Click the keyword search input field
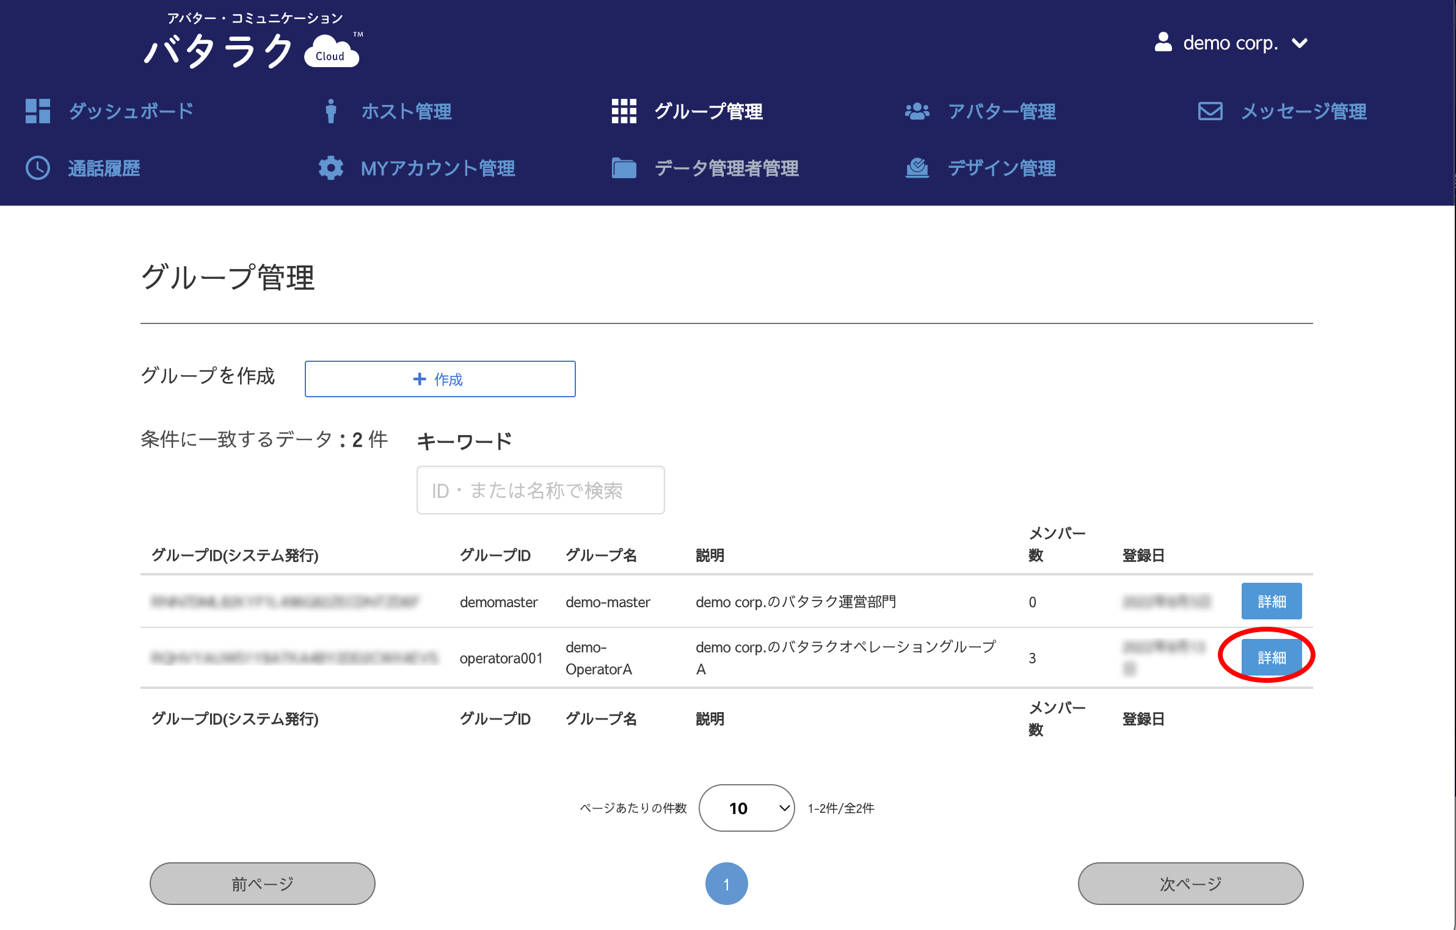1456x930 pixels. 540,490
